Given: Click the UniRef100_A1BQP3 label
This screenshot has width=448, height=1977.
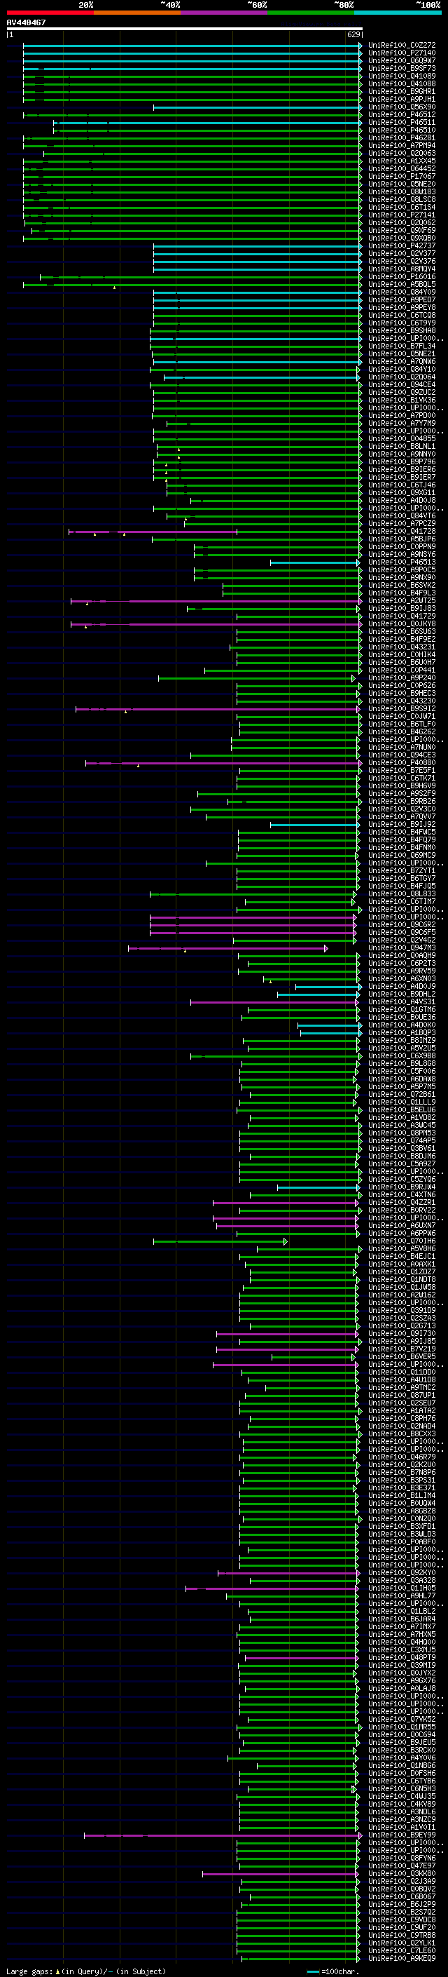Looking at the screenshot, I should pyautogui.click(x=401, y=1033).
